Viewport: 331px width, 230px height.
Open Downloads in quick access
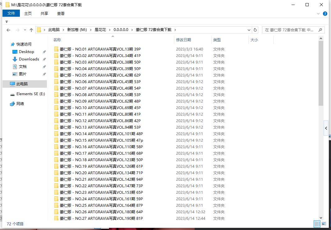pyautogui.click(x=29, y=59)
